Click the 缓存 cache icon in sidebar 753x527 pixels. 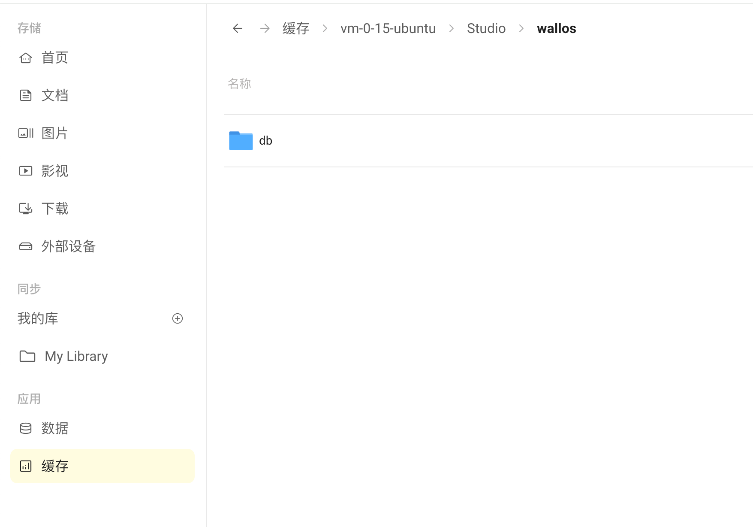[26, 466]
